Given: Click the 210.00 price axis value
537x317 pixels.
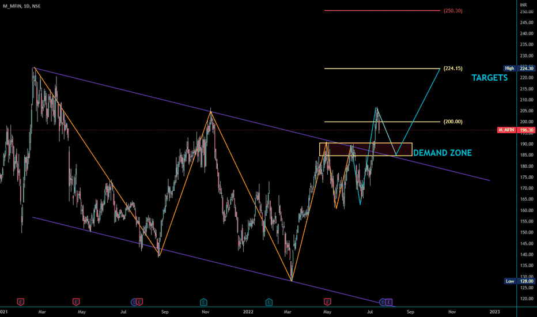Looking at the screenshot, I should coord(527,100).
